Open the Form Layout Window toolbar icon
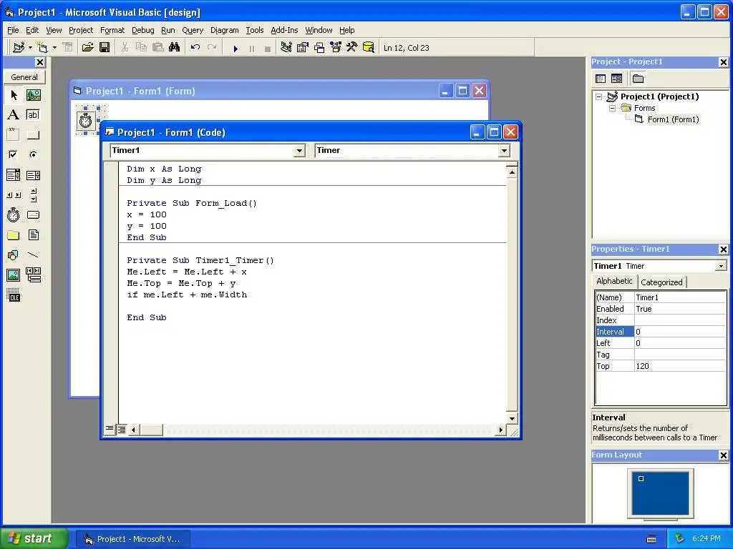The width and height of the screenshot is (733, 549). click(319, 47)
